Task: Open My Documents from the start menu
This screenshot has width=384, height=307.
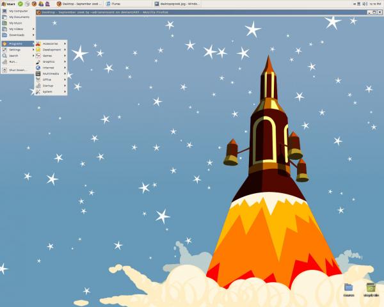Action: tap(18, 17)
